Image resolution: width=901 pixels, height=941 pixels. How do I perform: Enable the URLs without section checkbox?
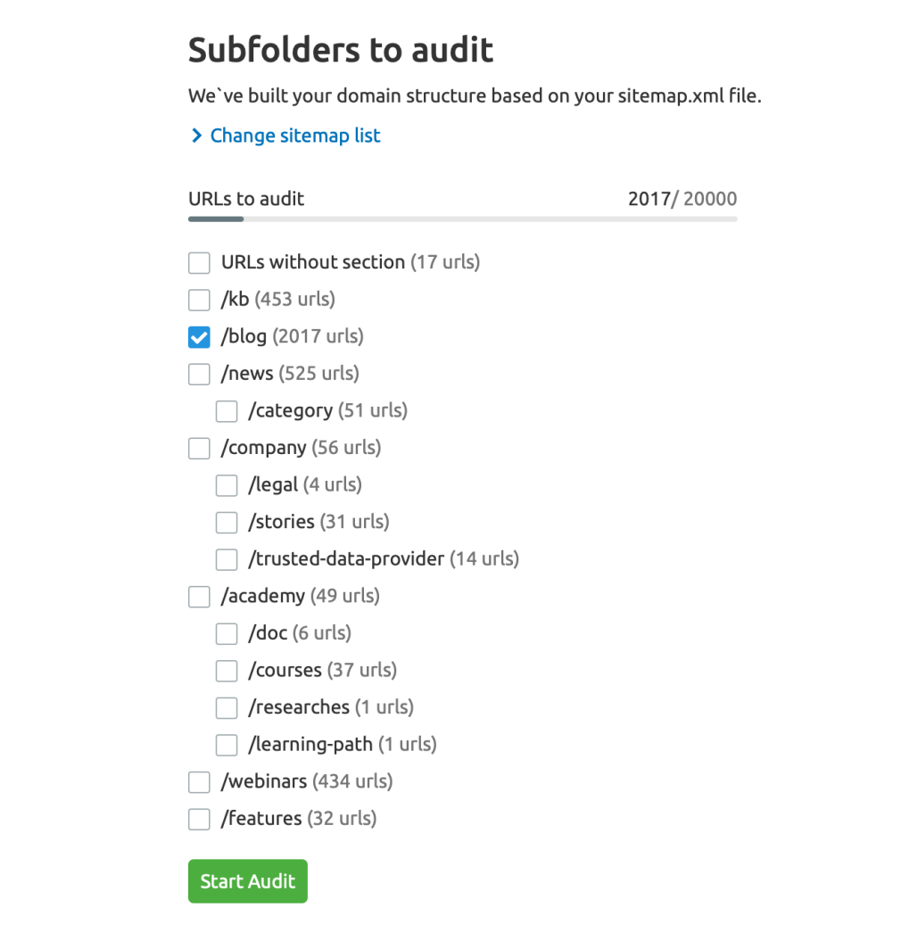tap(199, 262)
